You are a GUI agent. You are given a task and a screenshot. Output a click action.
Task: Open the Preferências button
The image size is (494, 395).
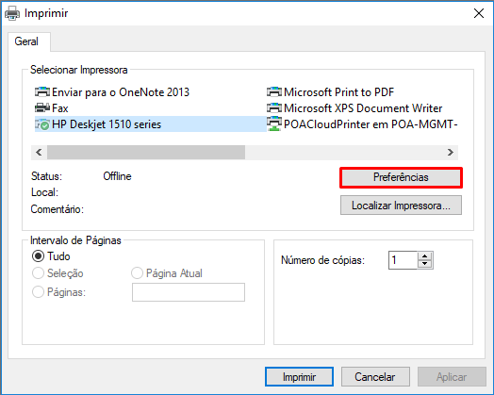point(401,177)
